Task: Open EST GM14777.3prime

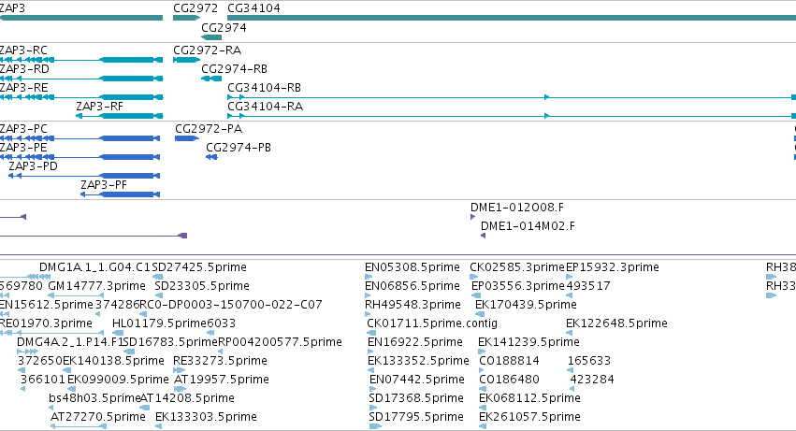Action: coord(76,295)
